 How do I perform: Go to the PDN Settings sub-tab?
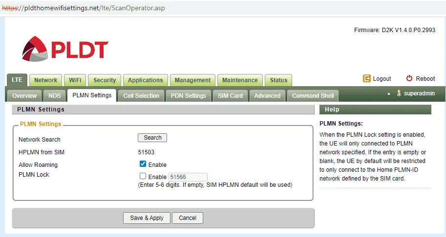click(188, 96)
